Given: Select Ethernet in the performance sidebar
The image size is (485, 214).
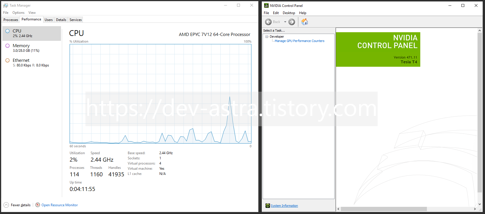Looking at the screenshot, I should click(x=32, y=63).
